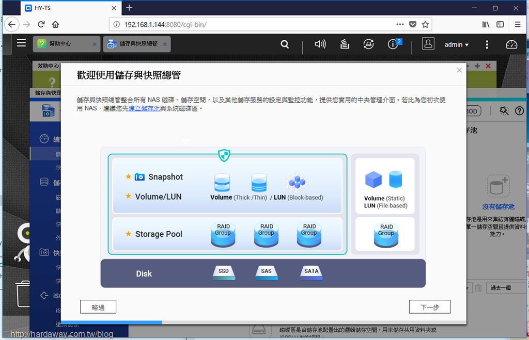Viewport: 529px width, 340px height.
Task: Click the SATA disk icon
Action: point(311,273)
